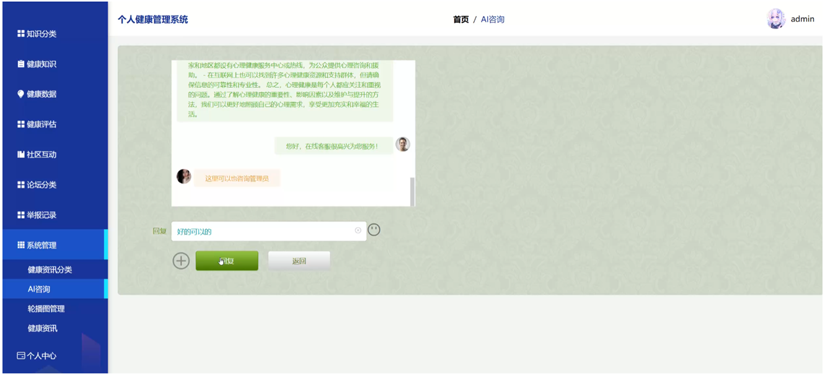Select the 健康资讯 submenu item

(x=55, y=328)
